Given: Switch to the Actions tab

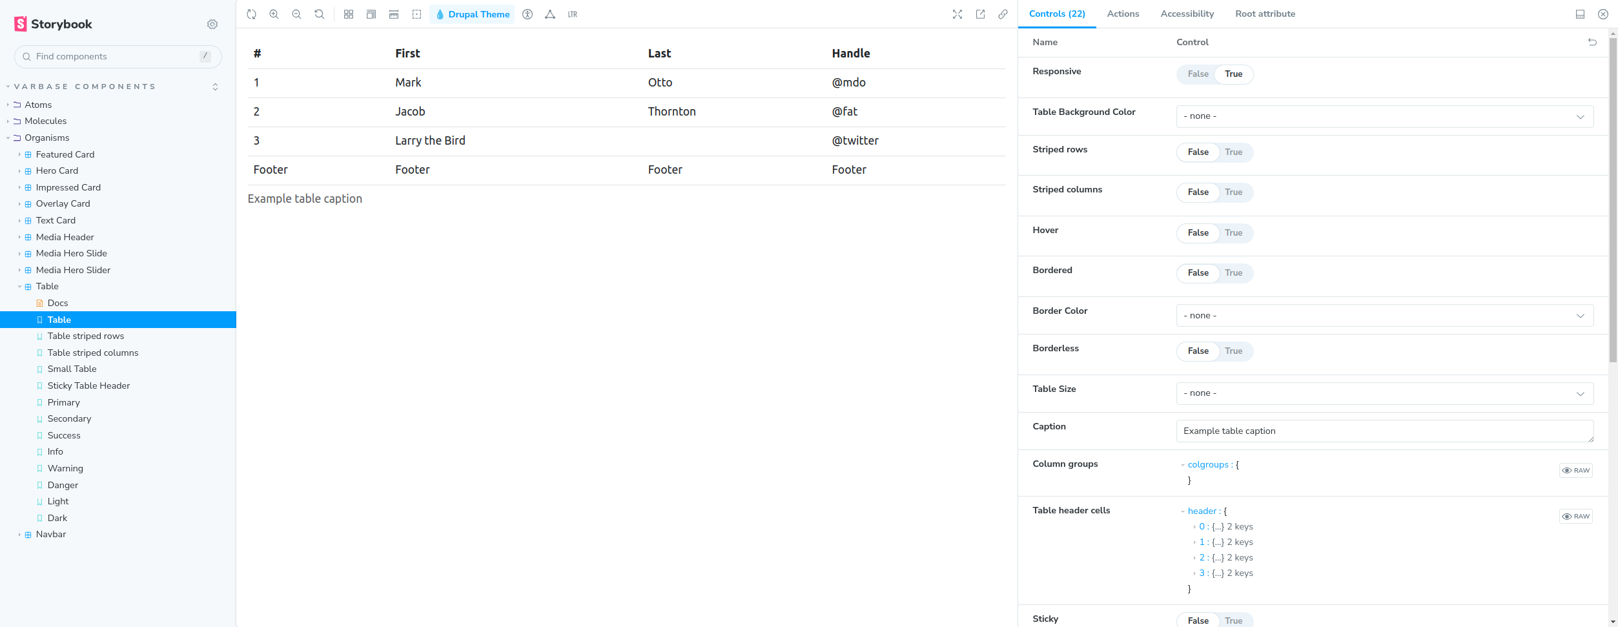Looking at the screenshot, I should click(1123, 14).
